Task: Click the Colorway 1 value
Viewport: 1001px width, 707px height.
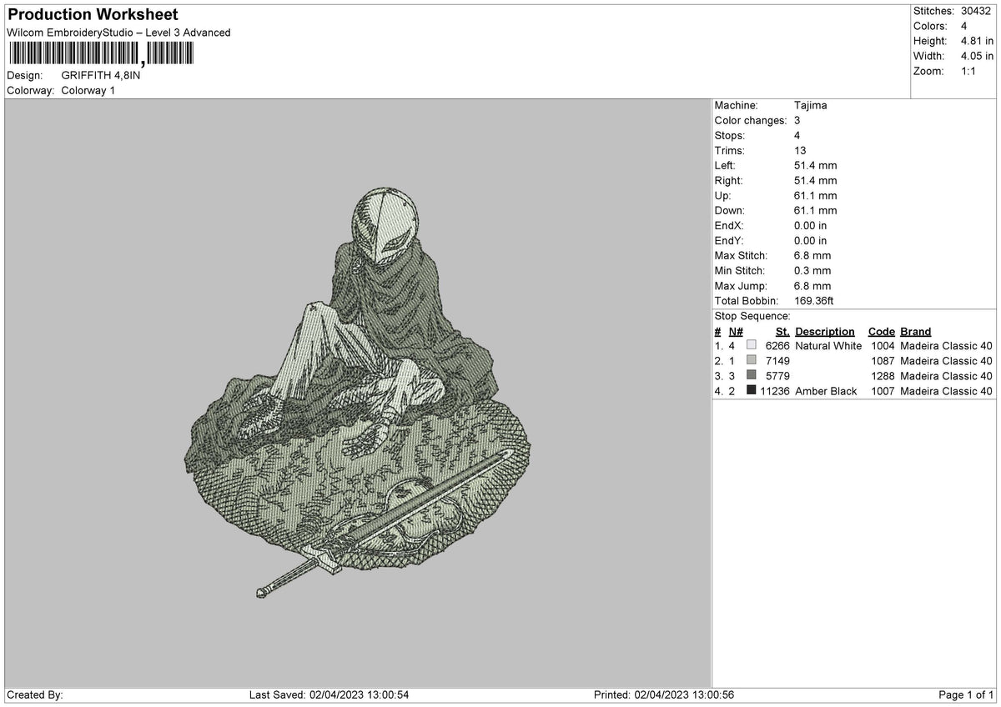Action: [88, 90]
